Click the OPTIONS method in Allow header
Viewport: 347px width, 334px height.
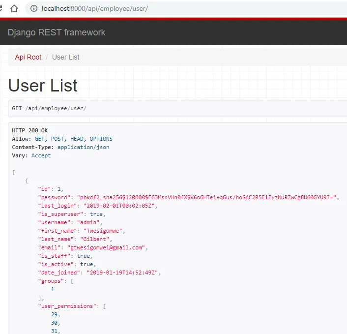101,139
